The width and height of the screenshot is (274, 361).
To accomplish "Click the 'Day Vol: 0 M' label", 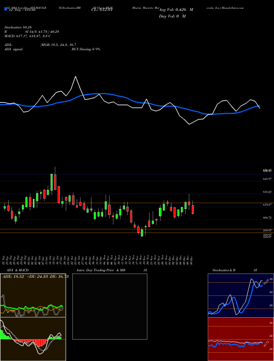I will click(x=172, y=16).
